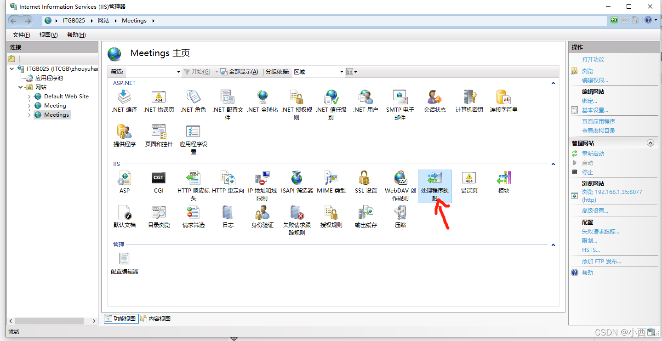
Task: Open the 视图(V) menu
Action: (48, 35)
